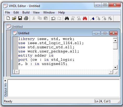Image resolution: width=123 pixels, height=107 pixels.
Task: Open the View menu
Action: 36,12
